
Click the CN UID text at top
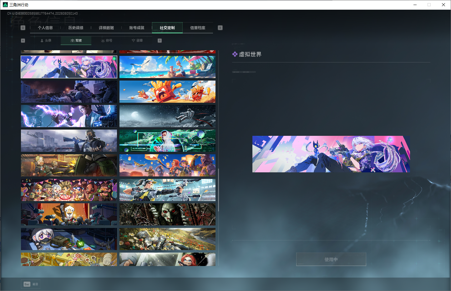(43, 13)
